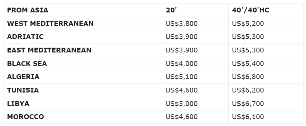Click Libya 40' price US$6,700

[248, 104]
